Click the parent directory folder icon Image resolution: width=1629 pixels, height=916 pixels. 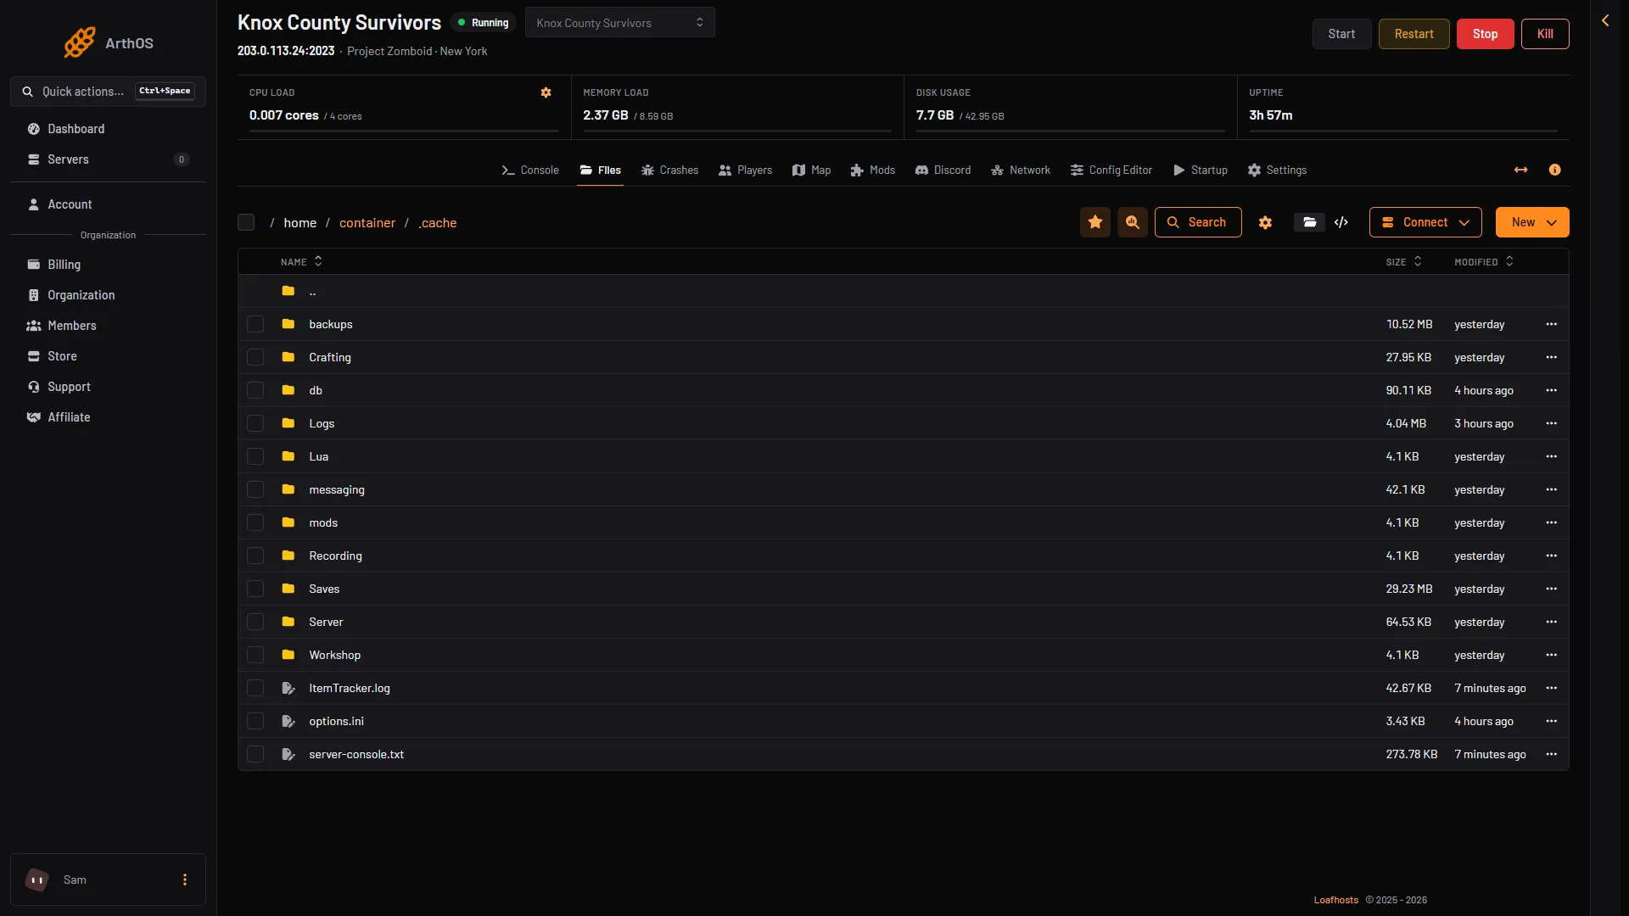(288, 291)
